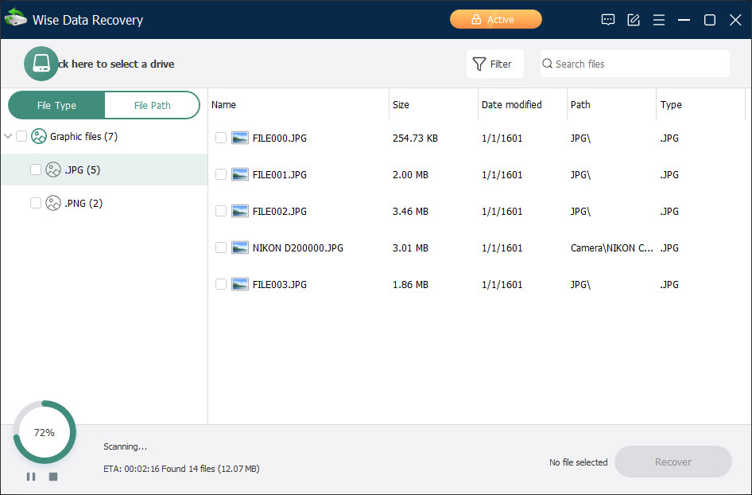Stop the scan with stop icon

pyautogui.click(x=53, y=477)
